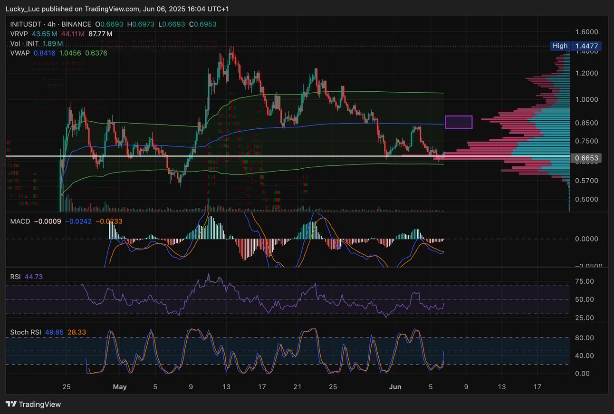Viewport: 614px width, 414px height.
Task: Click the 1.6000 price axis label
Action: 586,32
